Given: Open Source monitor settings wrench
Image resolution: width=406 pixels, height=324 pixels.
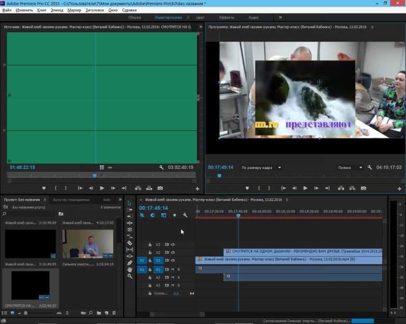Looking at the screenshot, I should click(x=161, y=167).
